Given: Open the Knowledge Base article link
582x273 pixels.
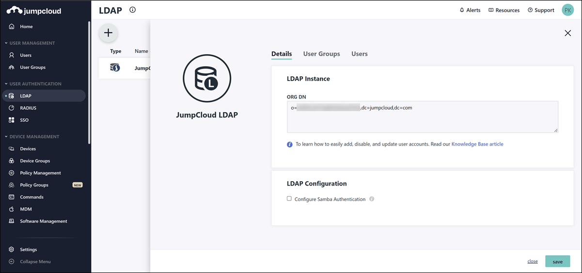Looking at the screenshot, I should [x=477, y=144].
